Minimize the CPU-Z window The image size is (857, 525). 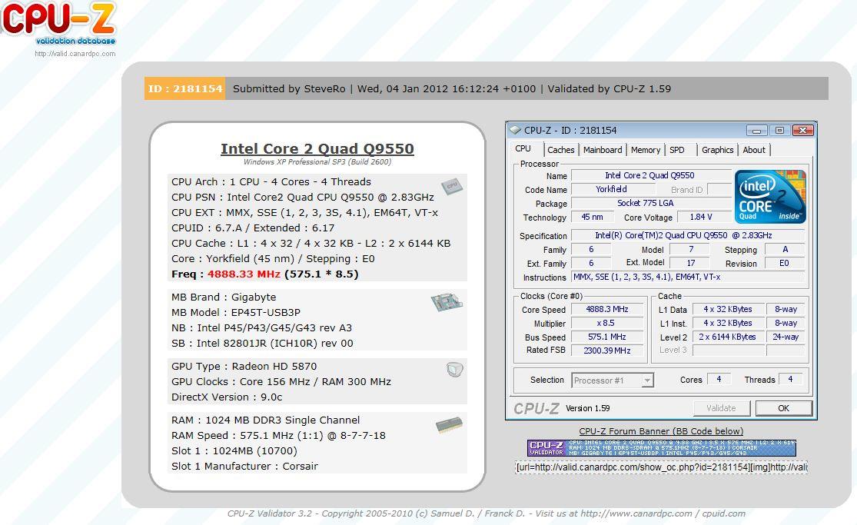pos(756,130)
